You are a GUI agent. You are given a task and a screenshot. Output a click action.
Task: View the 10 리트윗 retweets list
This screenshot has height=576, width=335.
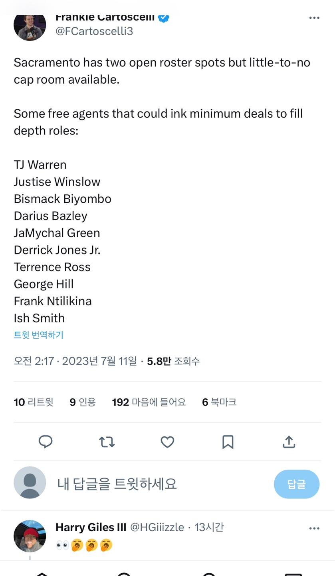[x=34, y=402]
